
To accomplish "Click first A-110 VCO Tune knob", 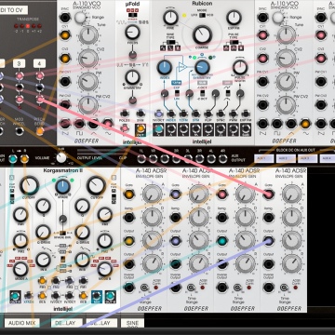I will (x=88, y=35).
